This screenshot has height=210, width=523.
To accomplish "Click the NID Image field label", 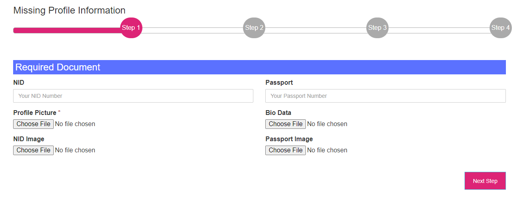I will (29, 139).
